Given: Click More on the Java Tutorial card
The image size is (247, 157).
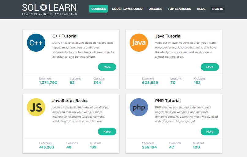Looking at the screenshot, I should pos(210,67).
